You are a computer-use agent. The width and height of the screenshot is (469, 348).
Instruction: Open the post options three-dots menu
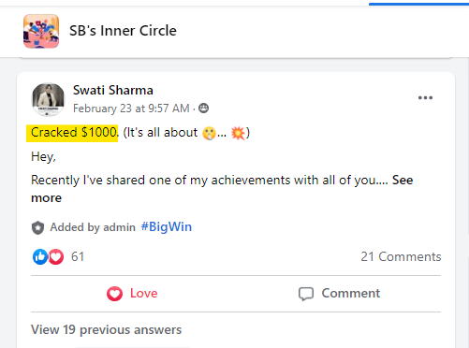[425, 98]
